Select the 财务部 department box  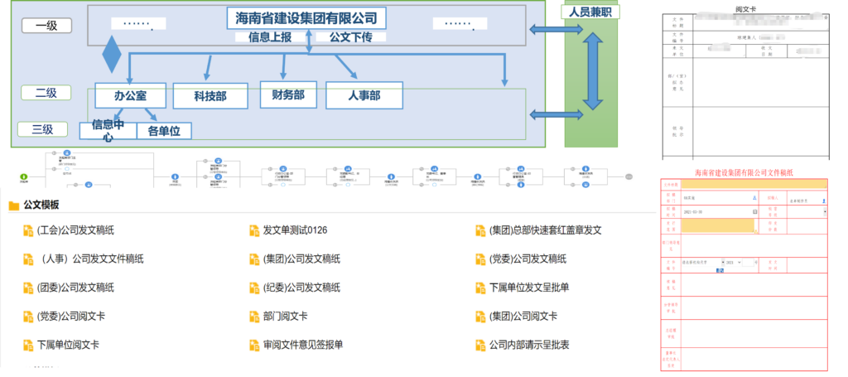point(288,94)
